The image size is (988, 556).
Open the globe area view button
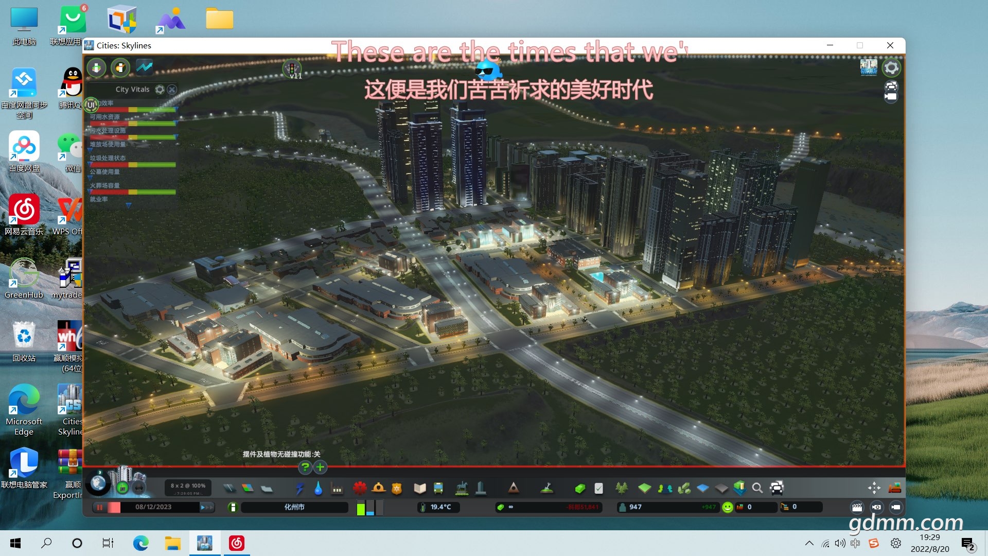[x=98, y=483]
